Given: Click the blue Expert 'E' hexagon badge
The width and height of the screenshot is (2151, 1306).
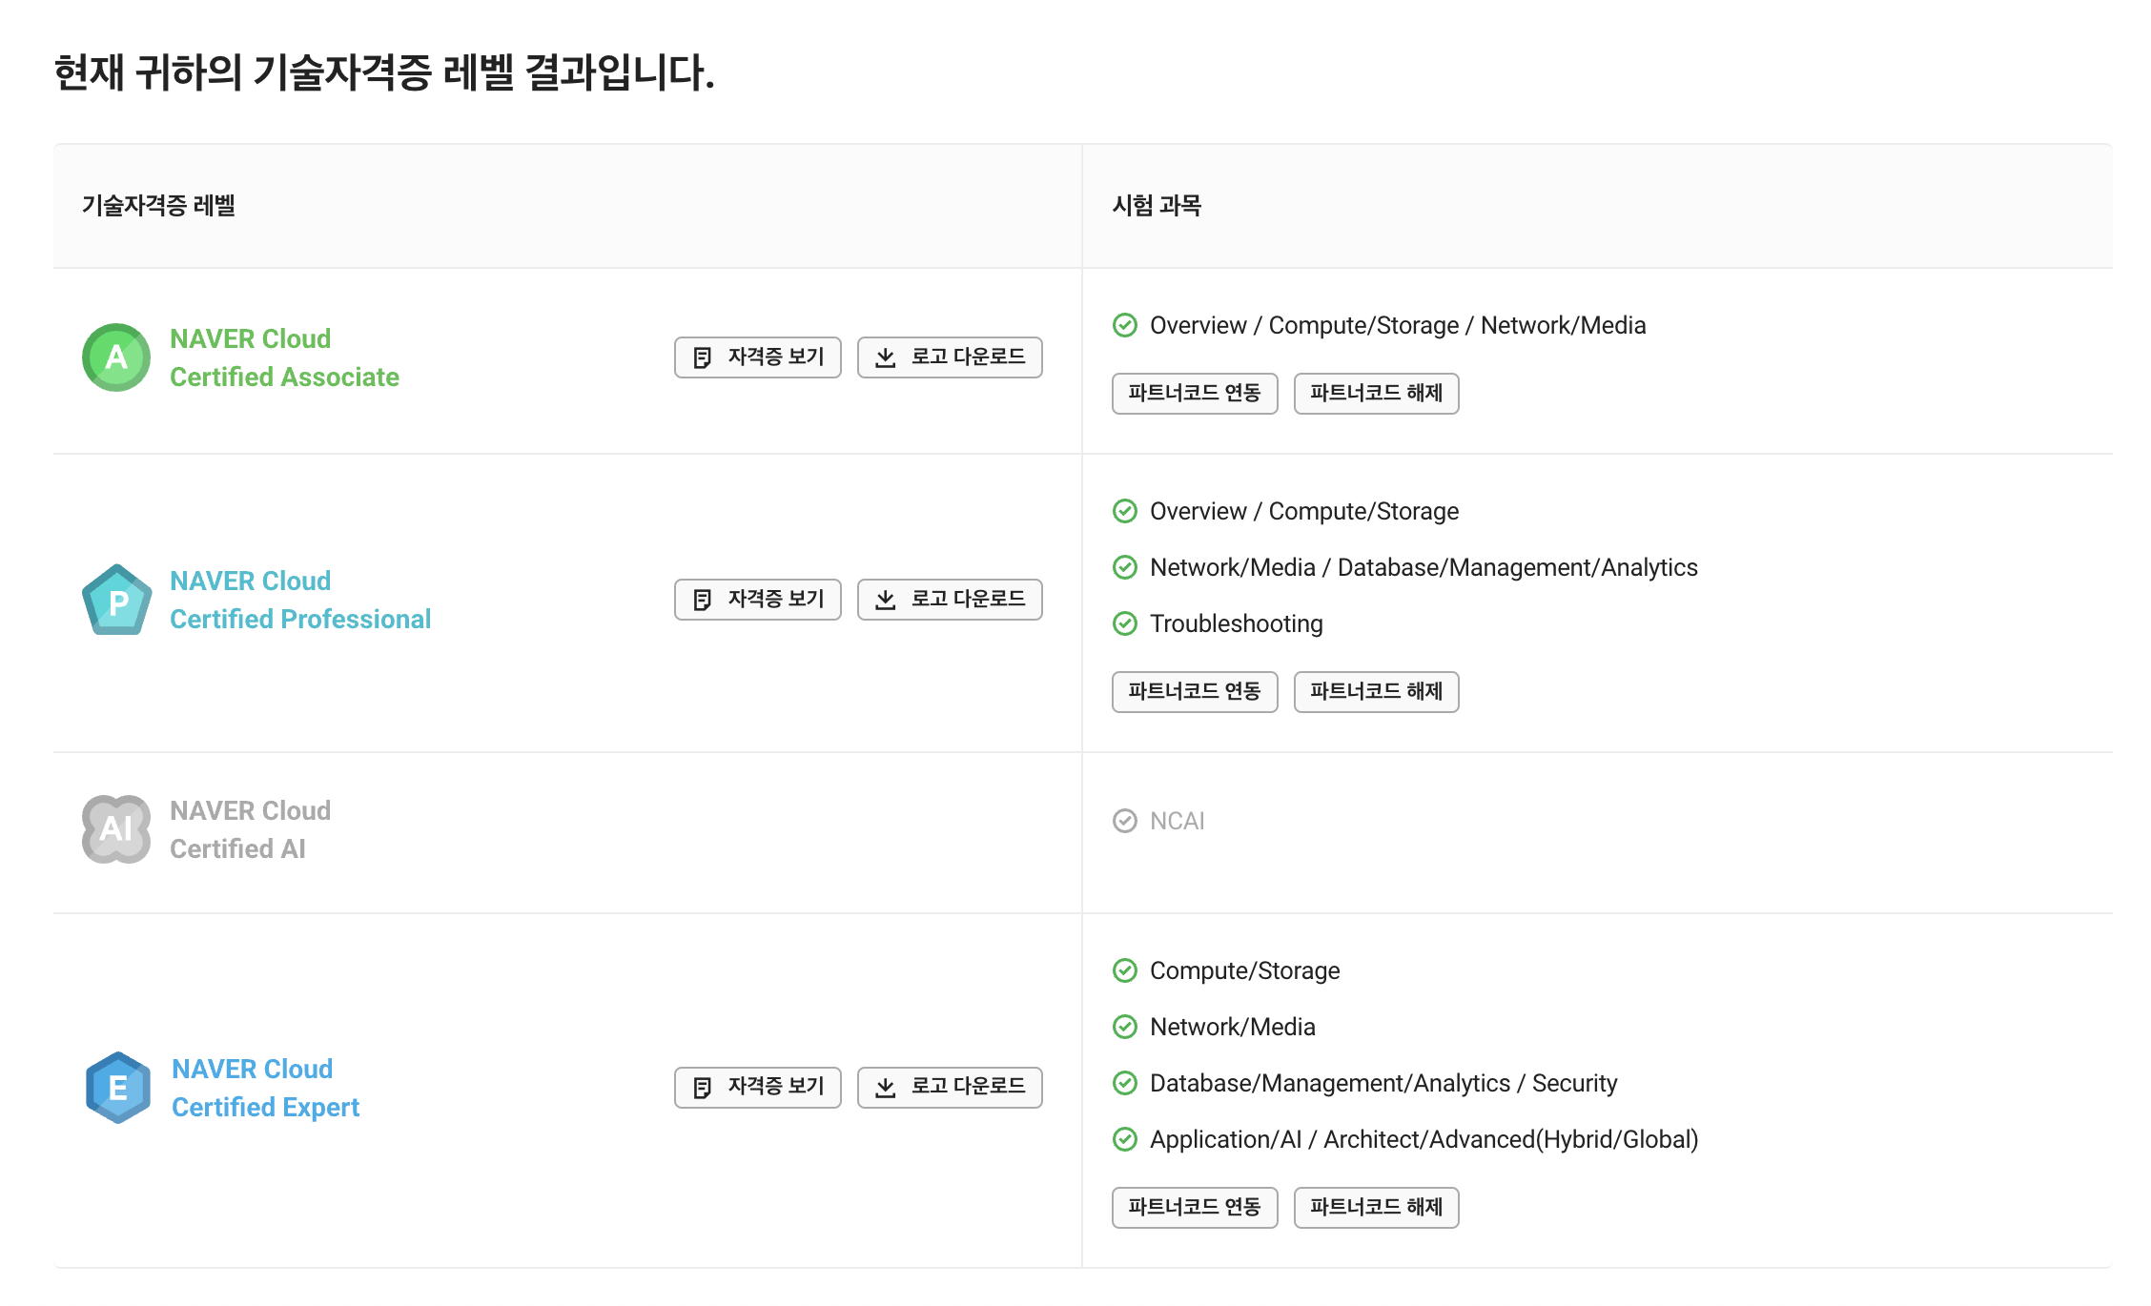Looking at the screenshot, I should [117, 1088].
